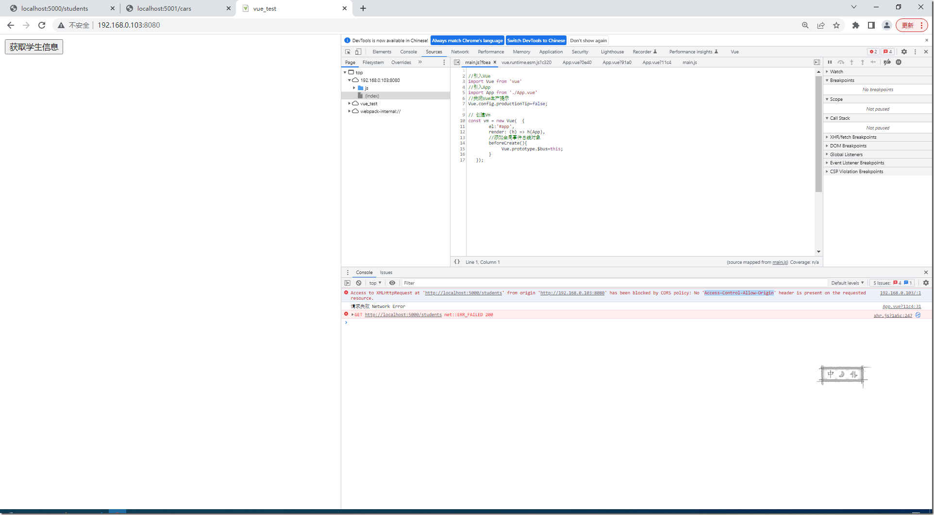Switch to the Network panel tab

tap(460, 52)
